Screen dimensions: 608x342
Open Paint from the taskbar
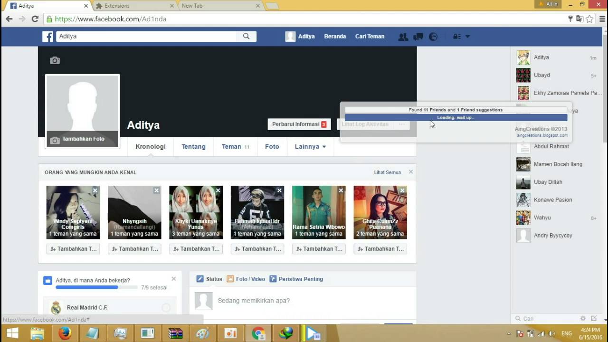tap(203, 333)
